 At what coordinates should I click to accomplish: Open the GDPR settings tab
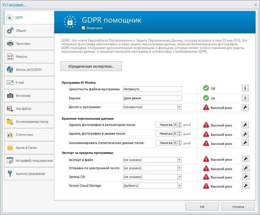tap(29, 18)
